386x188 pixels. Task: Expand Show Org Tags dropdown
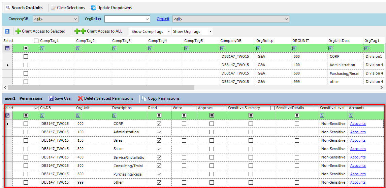[x=210, y=32]
